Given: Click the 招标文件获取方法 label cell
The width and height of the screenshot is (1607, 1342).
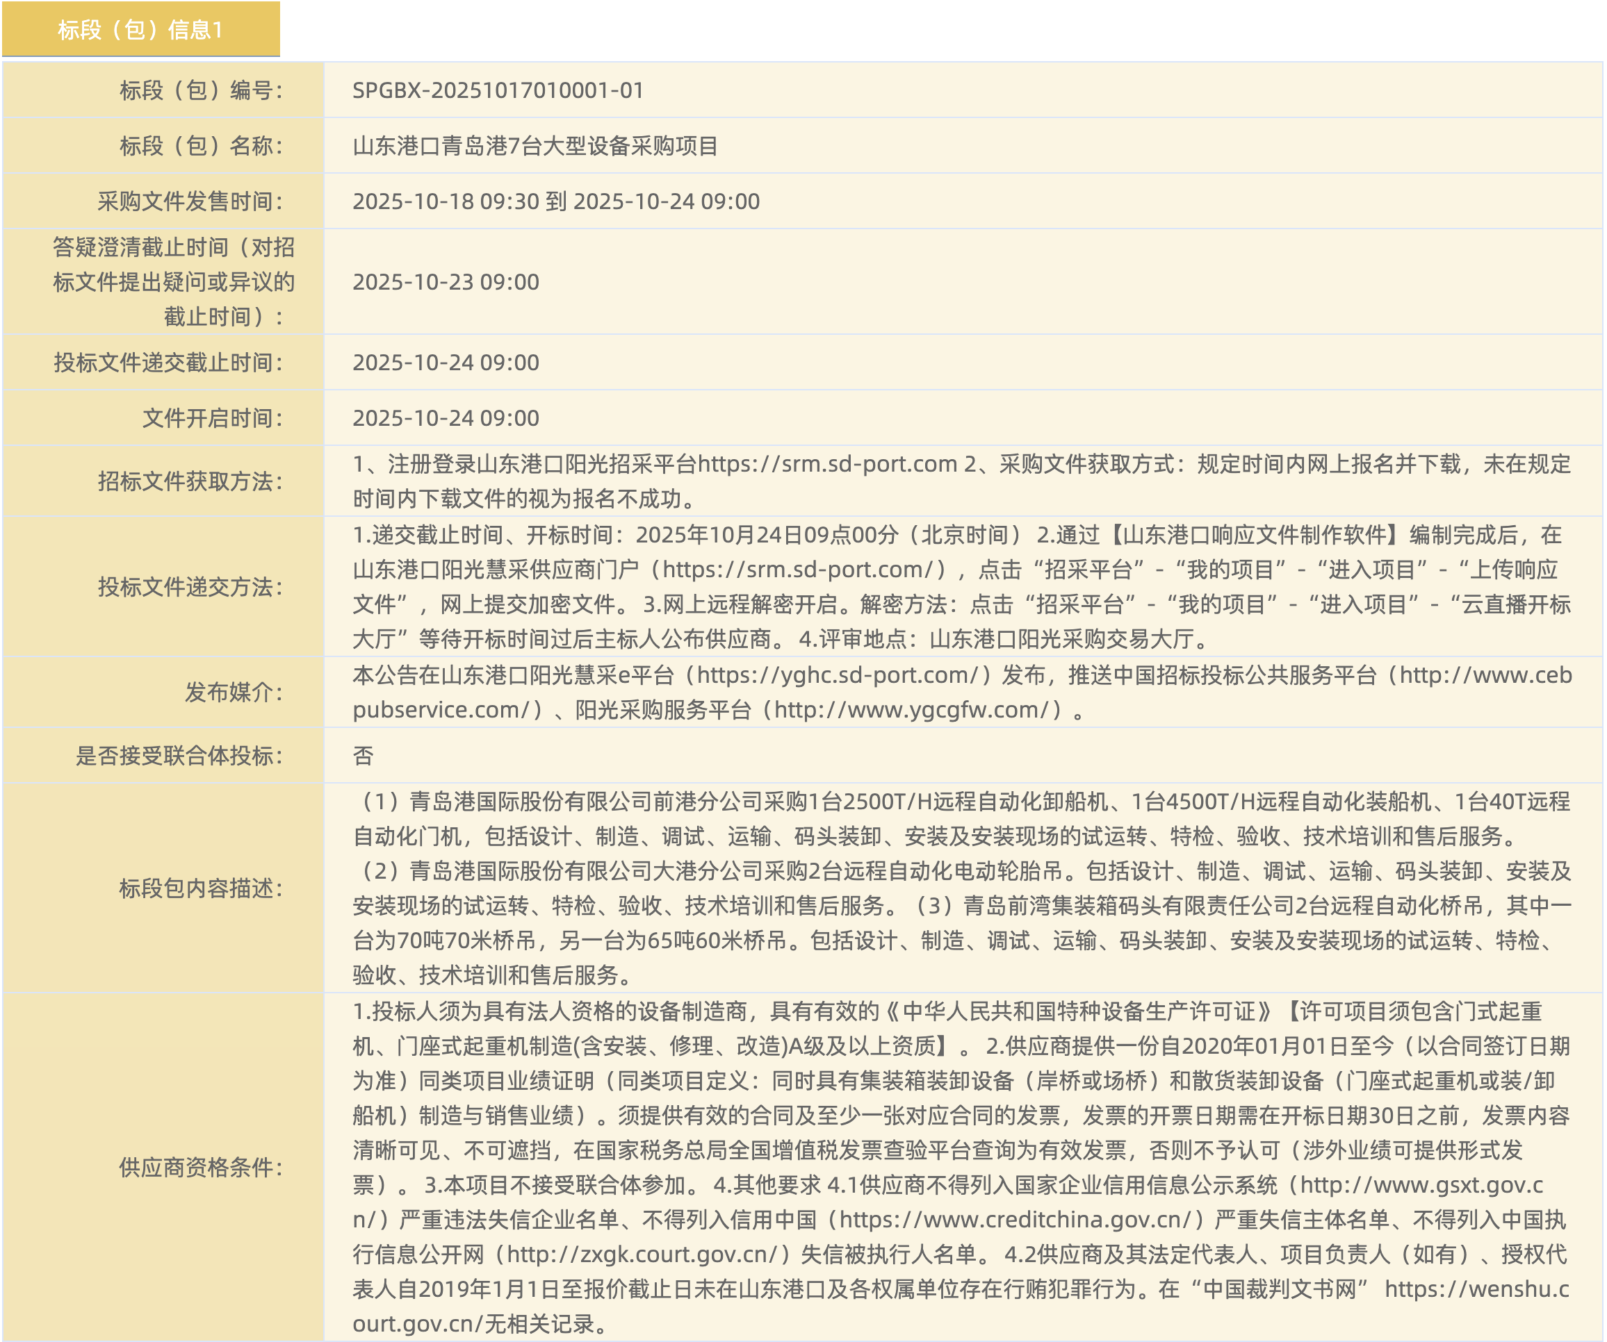Looking at the screenshot, I should click(190, 481).
